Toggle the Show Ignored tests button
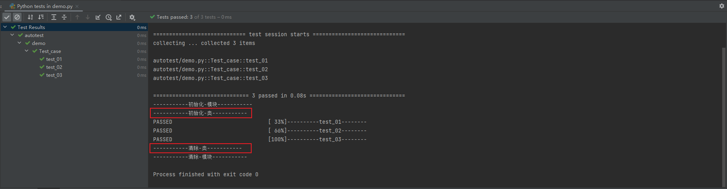 point(17,17)
